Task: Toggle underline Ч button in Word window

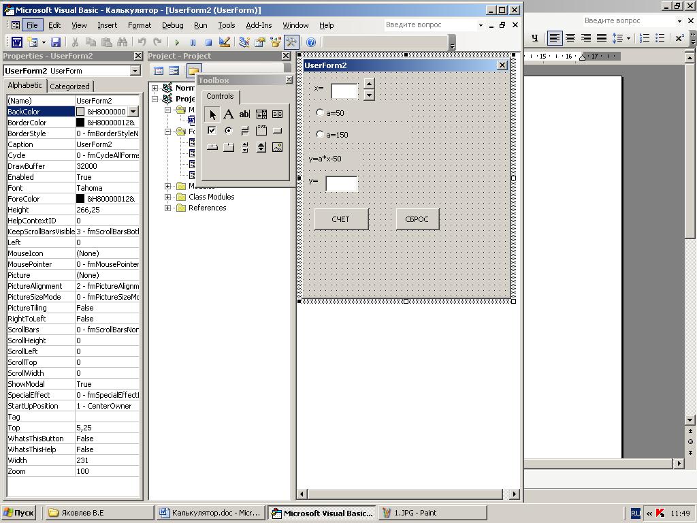Action: pyautogui.click(x=535, y=38)
